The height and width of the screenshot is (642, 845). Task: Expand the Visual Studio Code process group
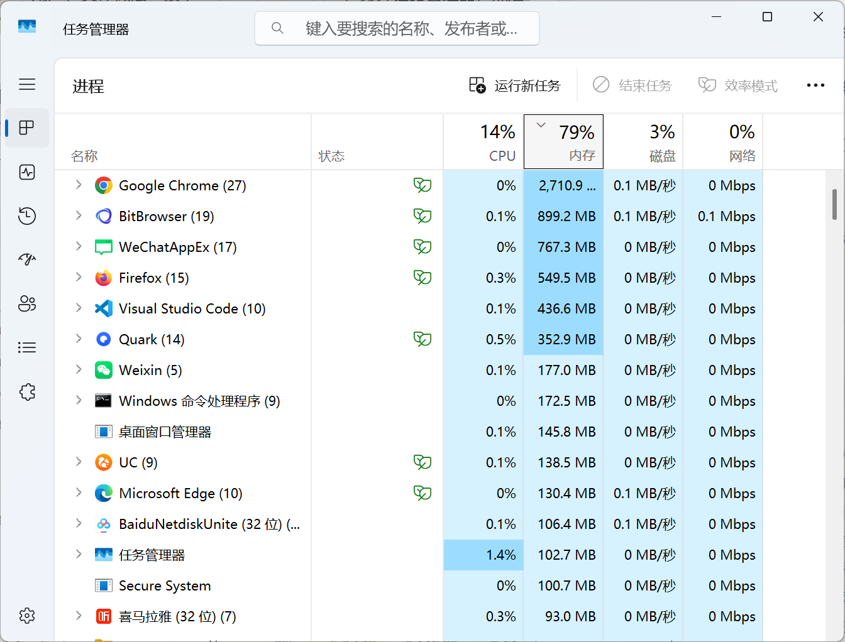(79, 308)
